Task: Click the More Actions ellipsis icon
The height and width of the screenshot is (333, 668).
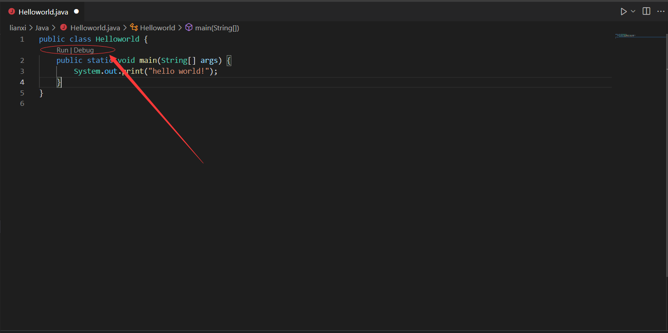Action: tap(660, 11)
